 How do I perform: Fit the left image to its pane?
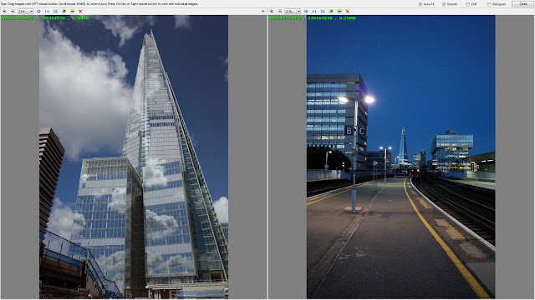pos(55,11)
